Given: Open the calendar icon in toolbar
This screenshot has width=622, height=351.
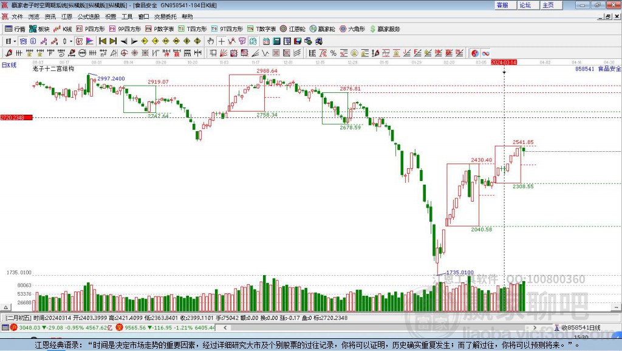Looking at the screenshot, I should tap(266, 41).
